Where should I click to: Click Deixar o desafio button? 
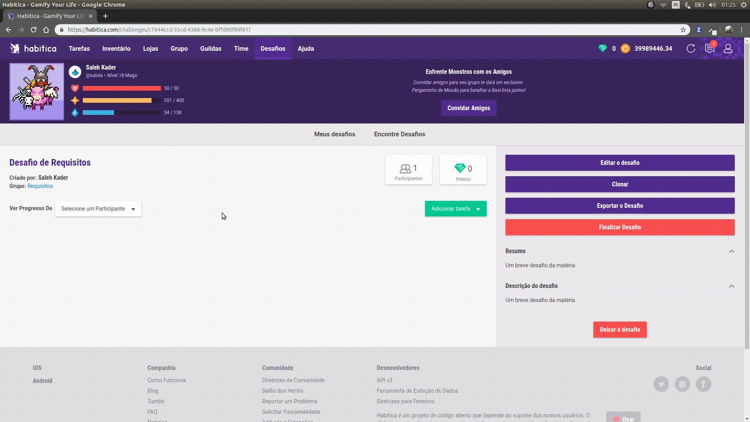click(620, 329)
